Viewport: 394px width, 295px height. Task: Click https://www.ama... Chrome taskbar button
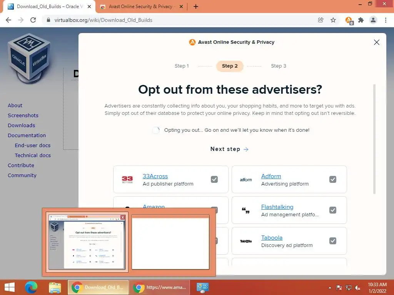pyautogui.click(x=160, y=287)
